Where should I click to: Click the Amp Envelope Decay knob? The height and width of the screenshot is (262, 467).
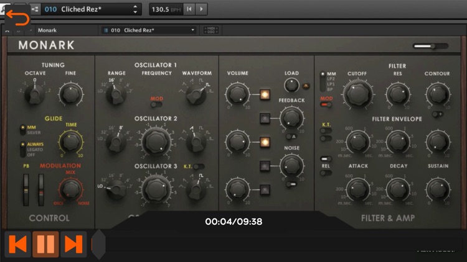(x=398, y=189)
